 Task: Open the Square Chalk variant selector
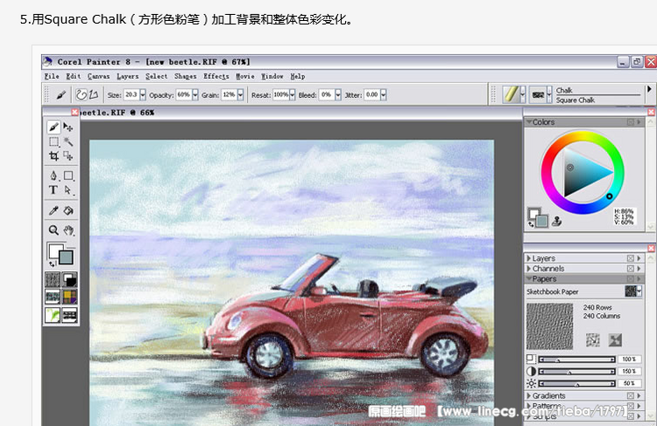coord(540,94)
